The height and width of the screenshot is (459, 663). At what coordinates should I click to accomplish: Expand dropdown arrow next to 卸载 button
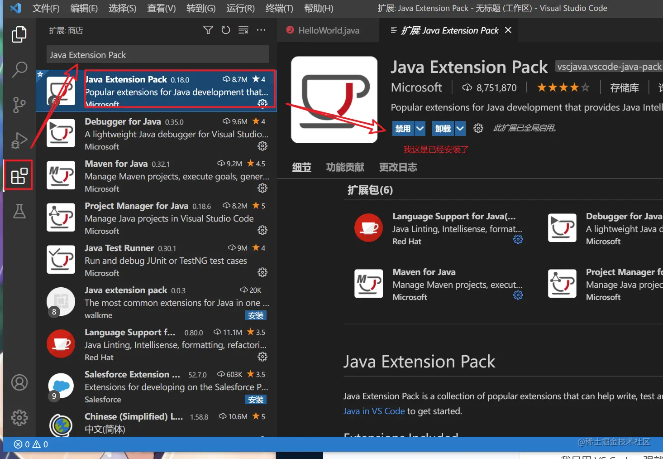(x=460, y=129)
